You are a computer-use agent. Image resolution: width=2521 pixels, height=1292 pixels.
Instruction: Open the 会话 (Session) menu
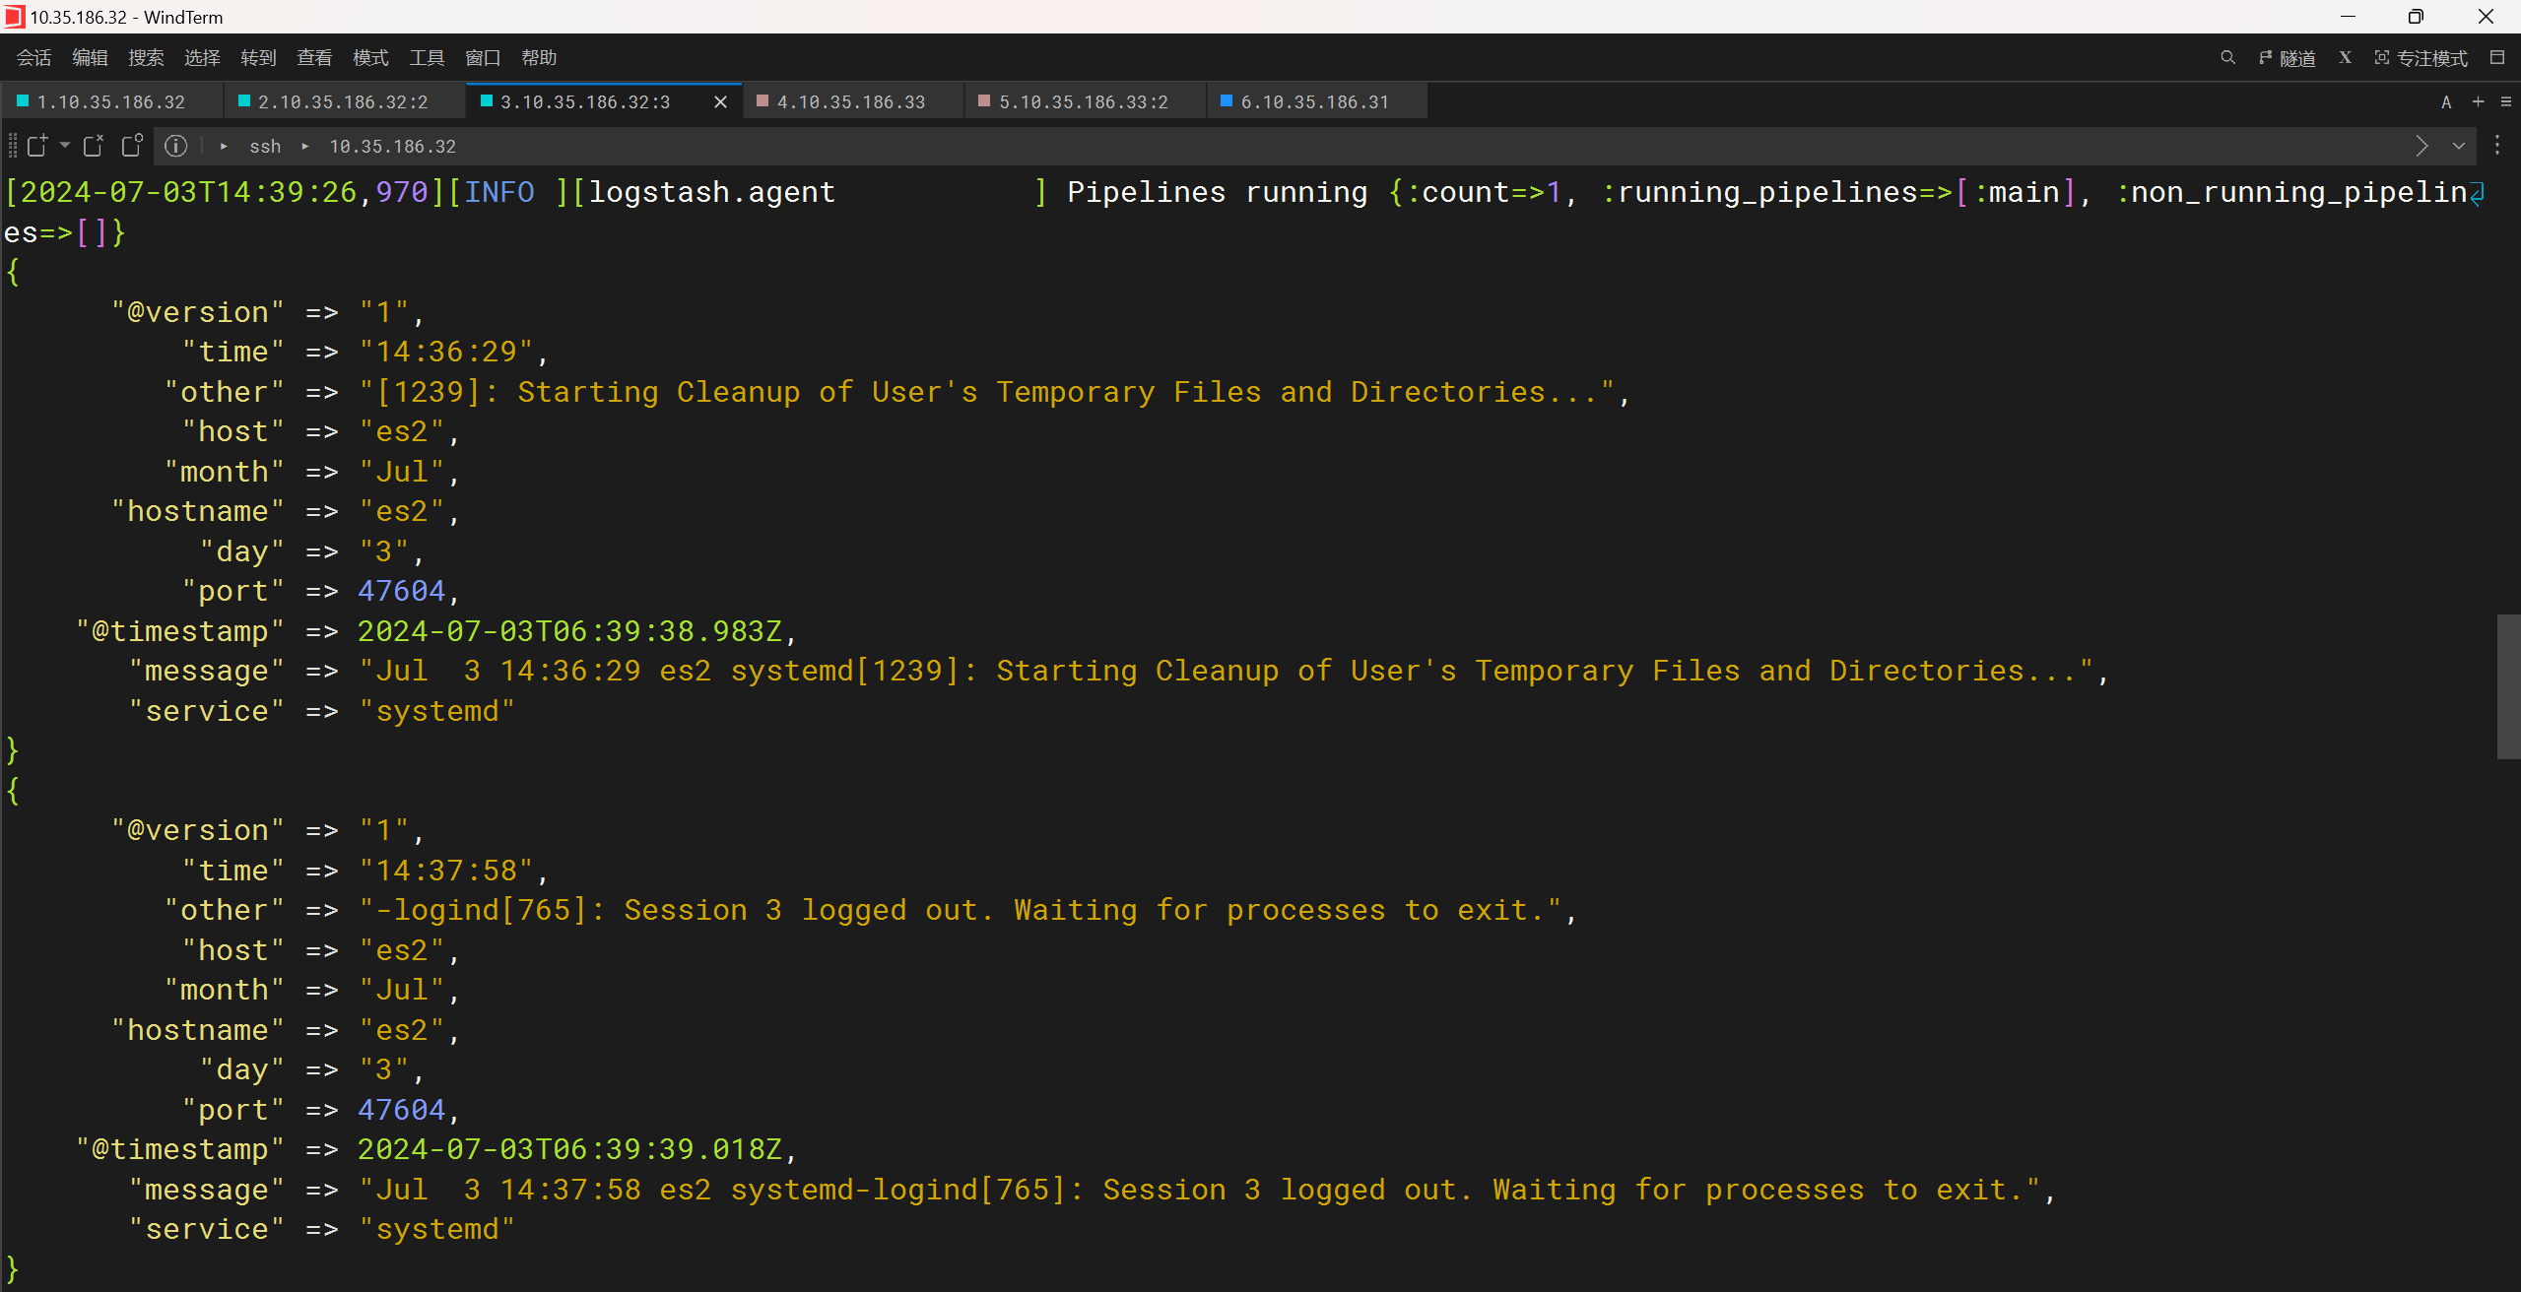click(34, 58)
